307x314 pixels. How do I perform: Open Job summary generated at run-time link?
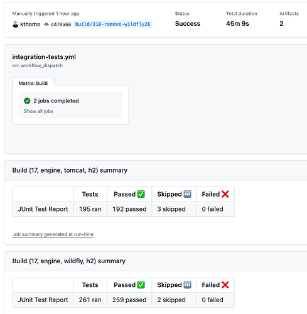53,234
